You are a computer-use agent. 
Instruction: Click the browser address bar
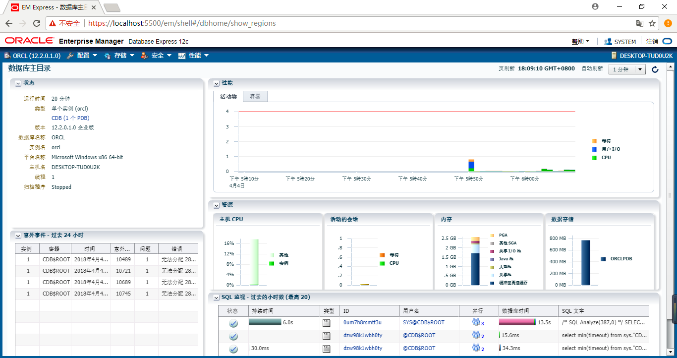352,23
